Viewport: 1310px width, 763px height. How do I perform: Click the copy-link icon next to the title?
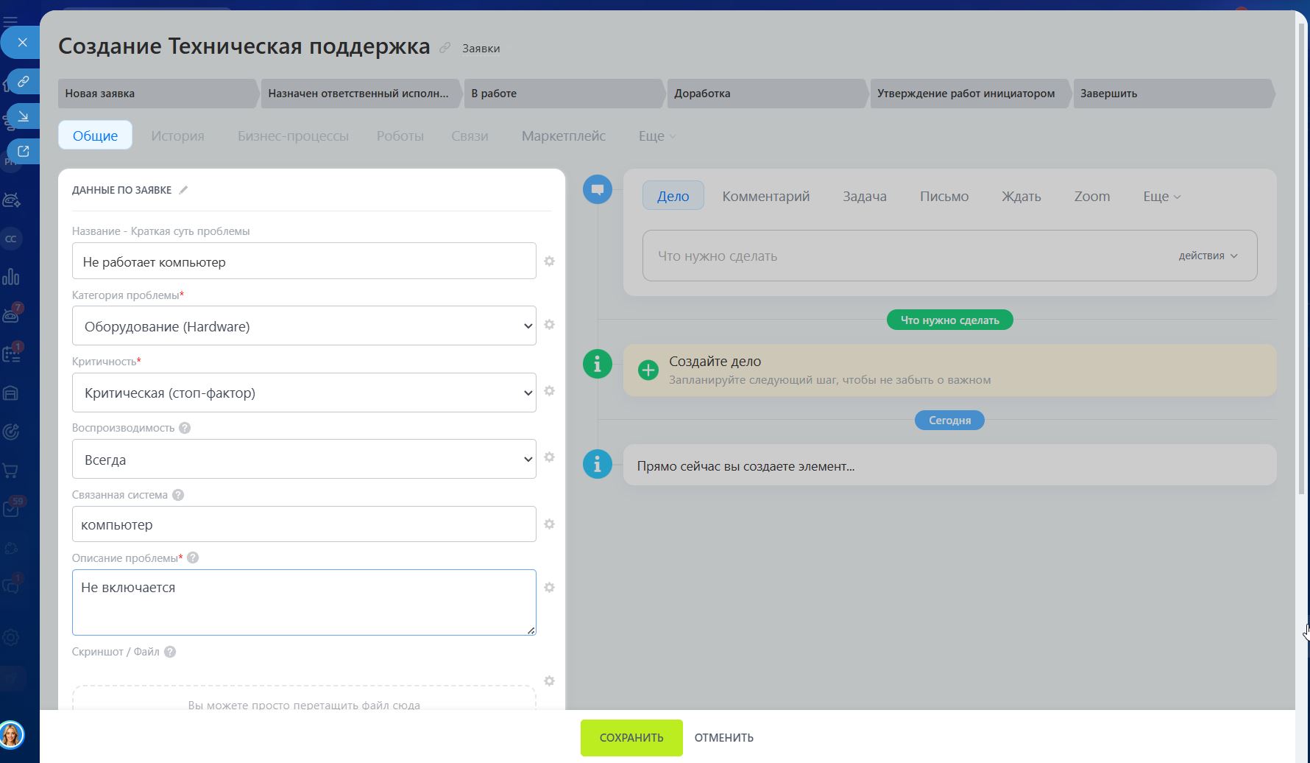445,48
